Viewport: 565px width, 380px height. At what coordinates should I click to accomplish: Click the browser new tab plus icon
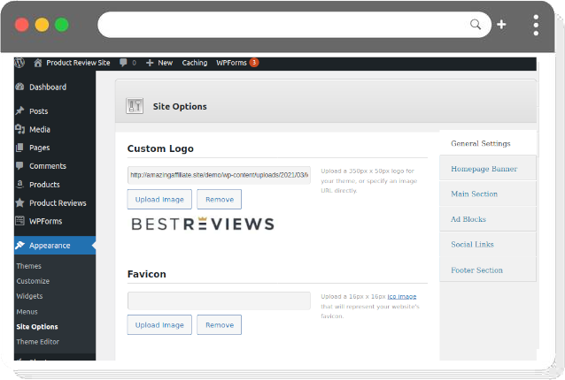(x=501, y=25)
